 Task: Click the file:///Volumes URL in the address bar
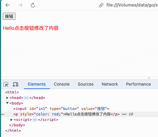point(132,5)
